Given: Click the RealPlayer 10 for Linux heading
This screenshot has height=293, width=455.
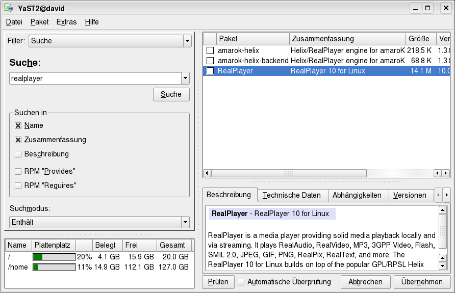Looking at the screenshot, I should pos(272,214).
